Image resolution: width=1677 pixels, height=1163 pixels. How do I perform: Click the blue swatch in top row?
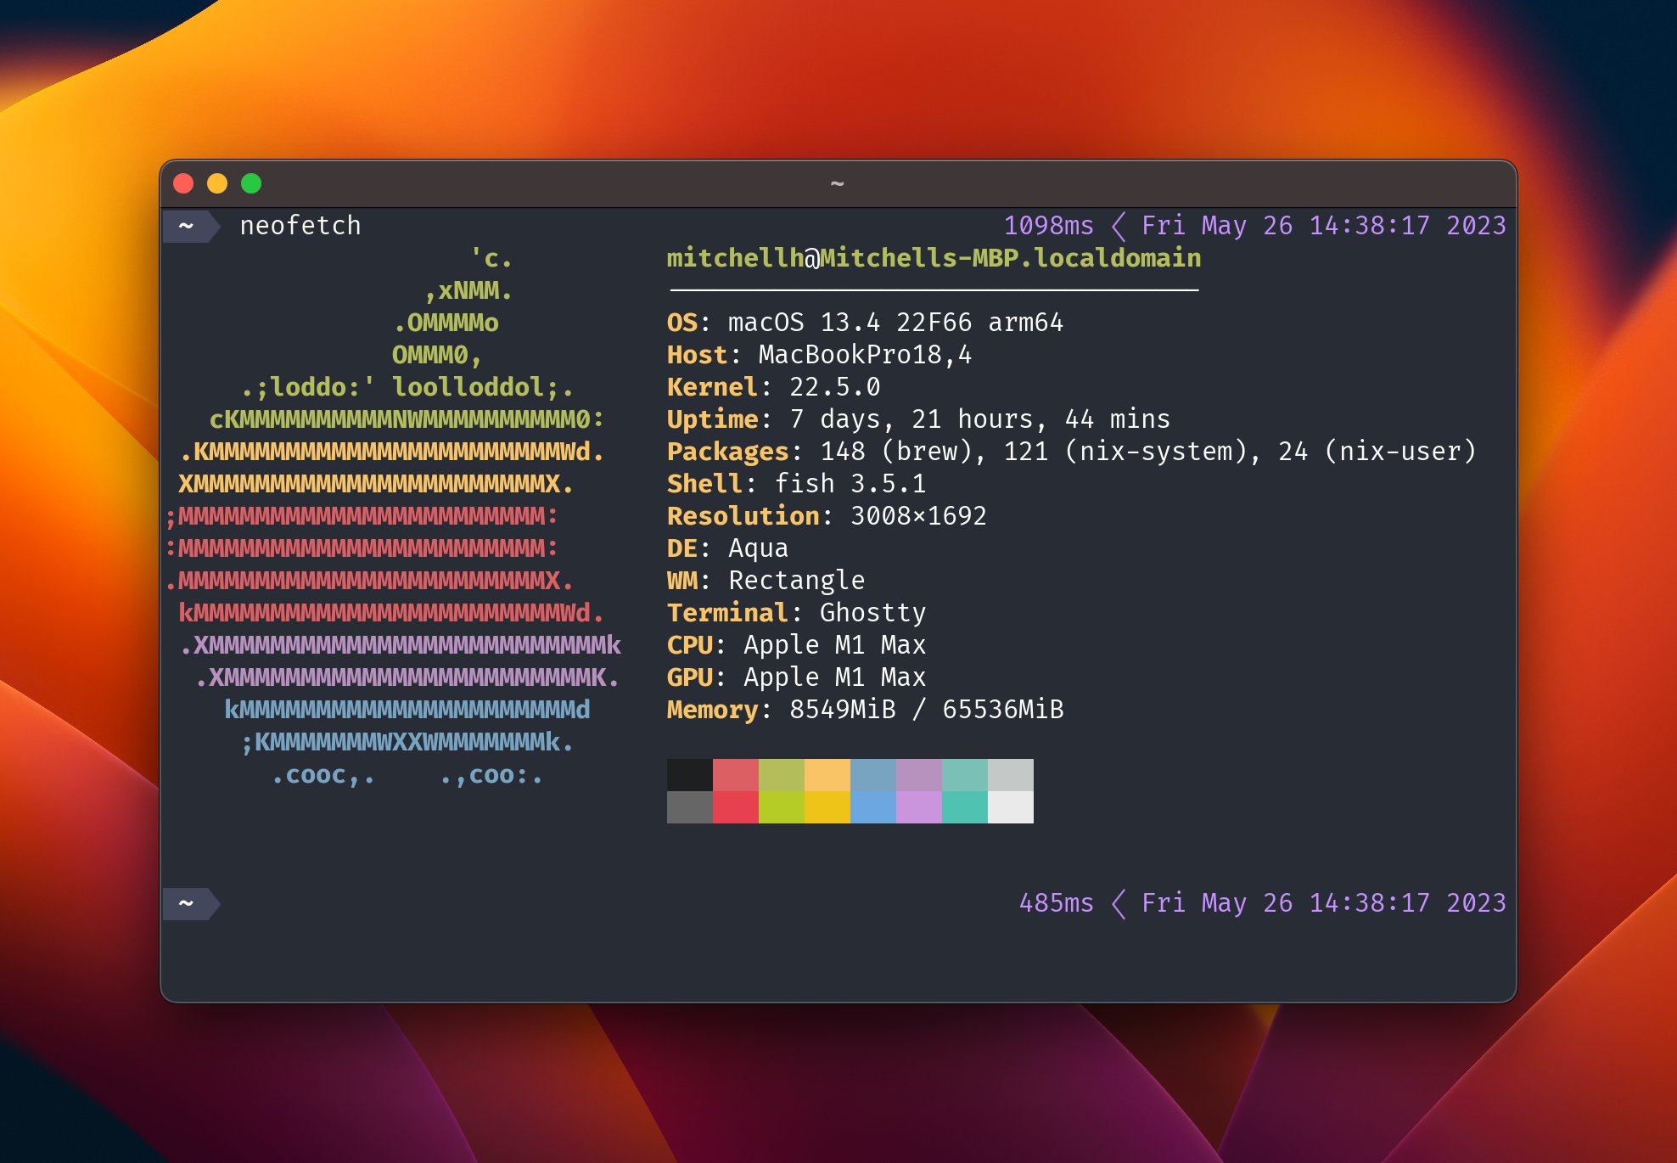tap(873, 775)
